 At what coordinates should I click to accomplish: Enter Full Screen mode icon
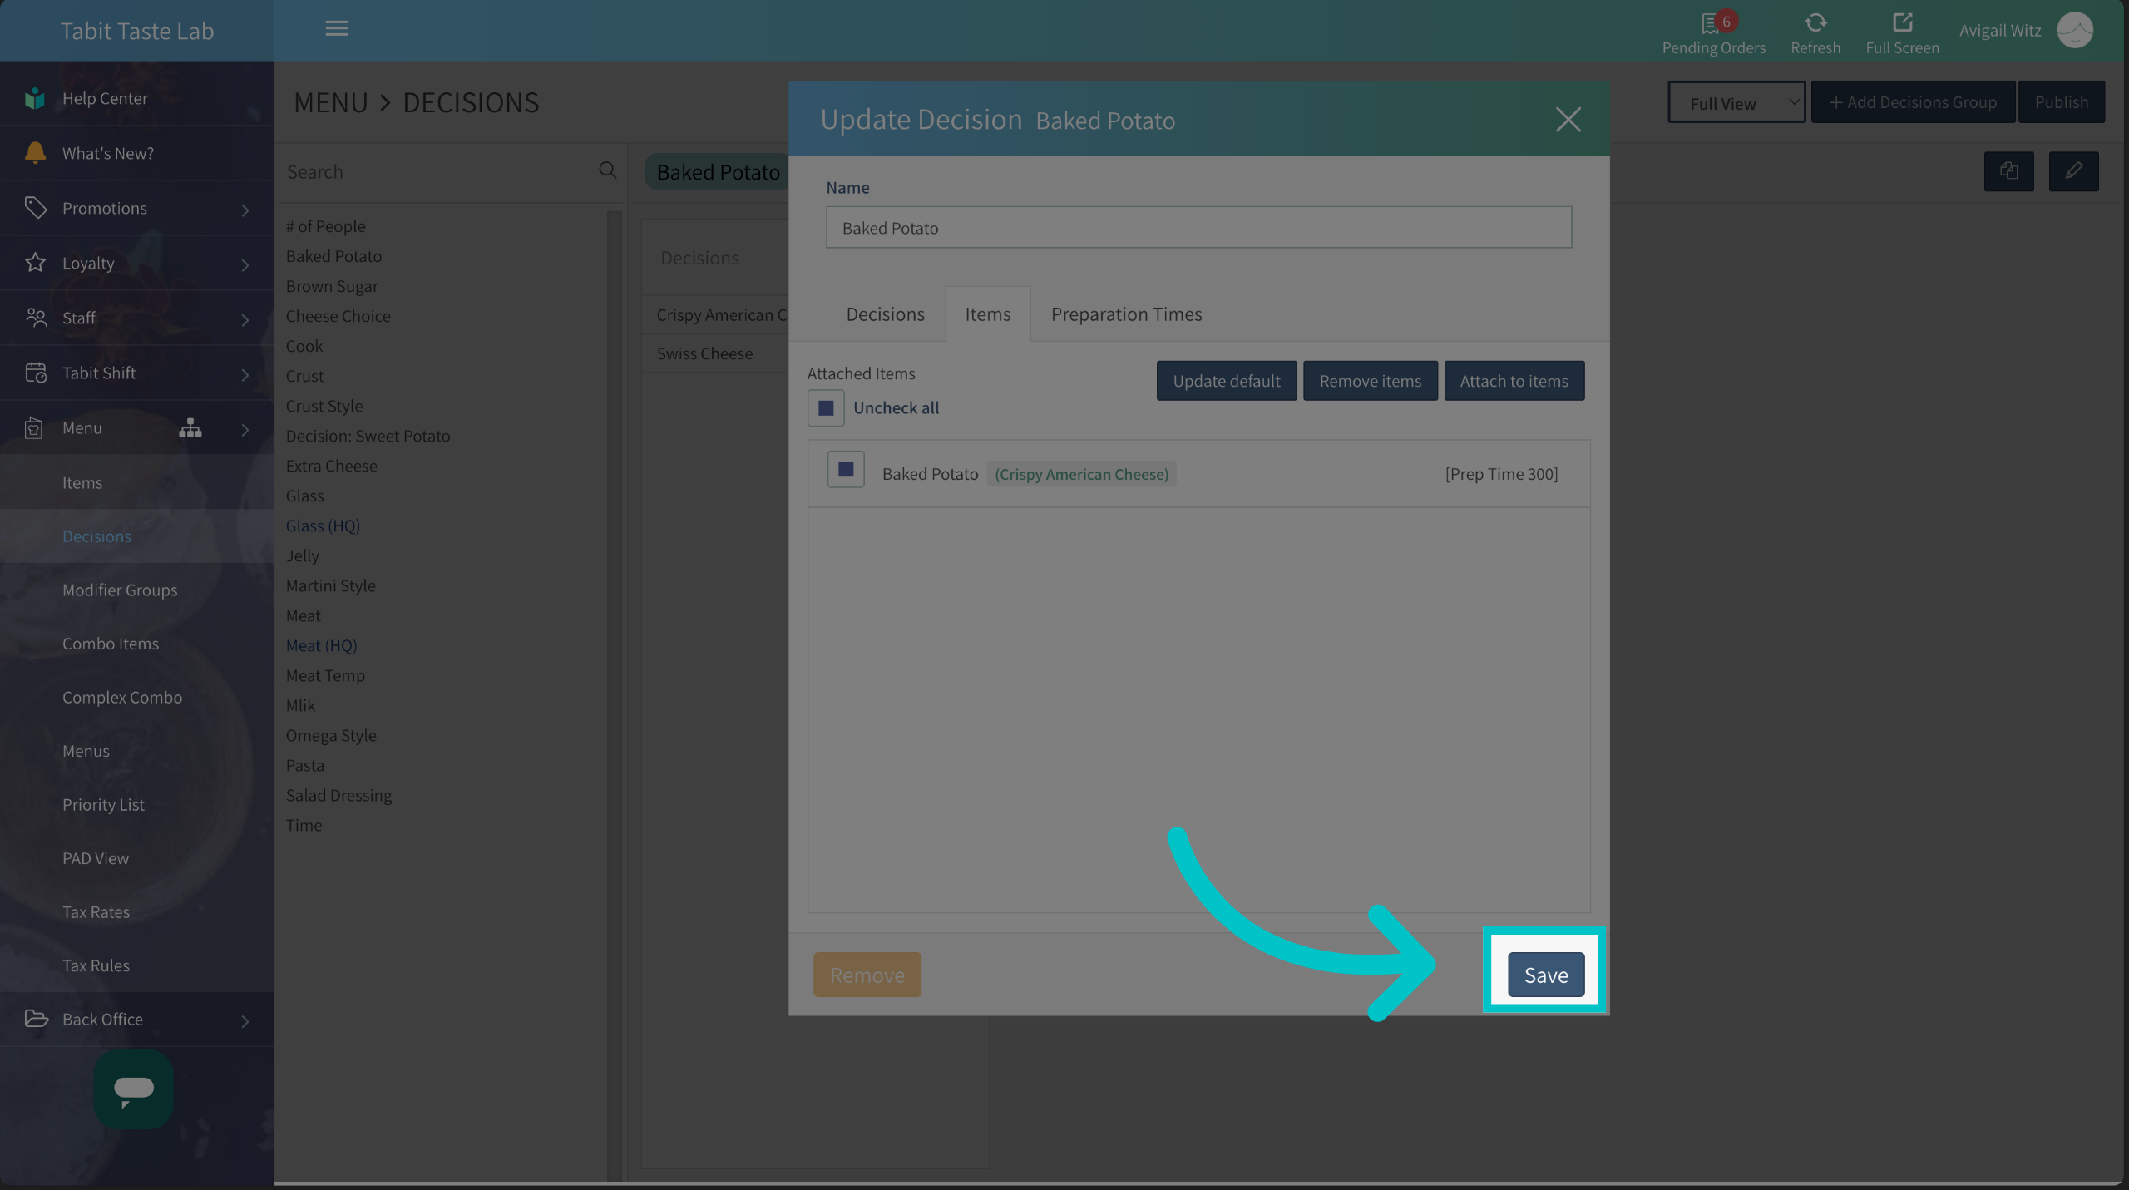tap(1902, 22)
